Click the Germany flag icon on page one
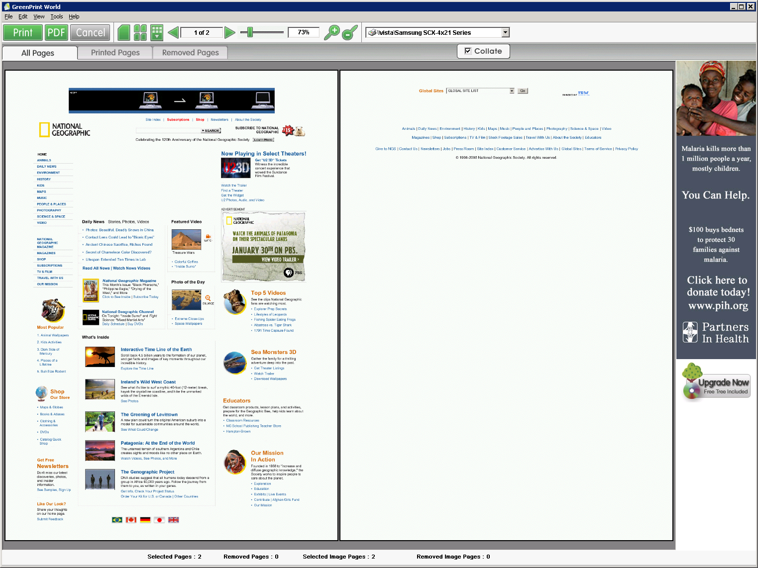This screenshot has width=758, height=568. coord(145,520)
